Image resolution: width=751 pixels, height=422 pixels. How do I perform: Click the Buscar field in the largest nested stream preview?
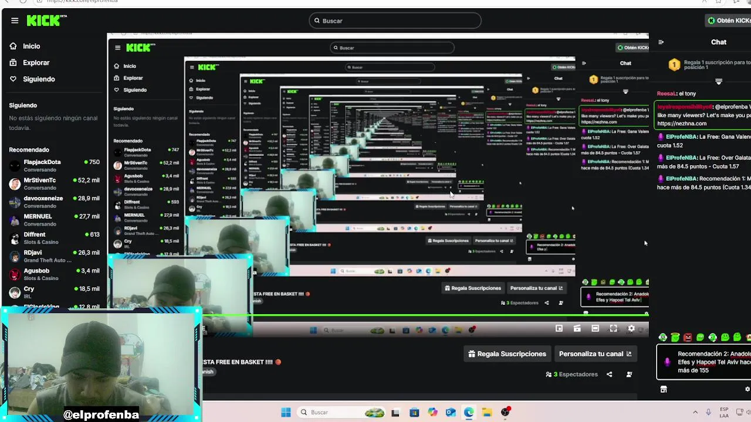point(392,48)
